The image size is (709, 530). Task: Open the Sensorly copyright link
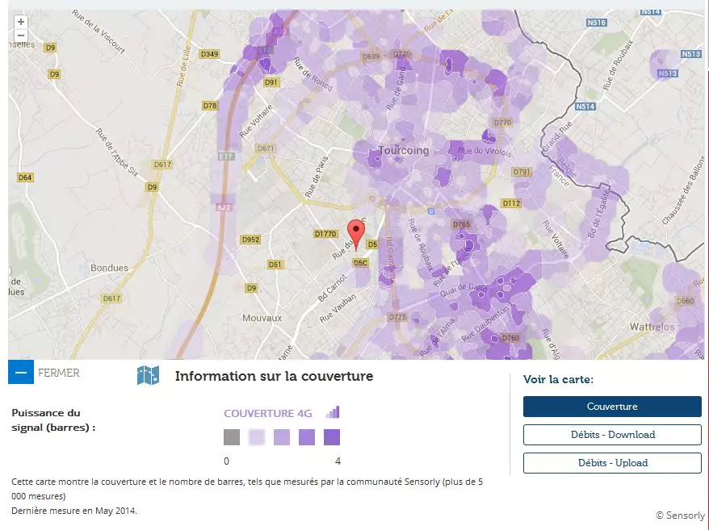[x=679, y=515]
